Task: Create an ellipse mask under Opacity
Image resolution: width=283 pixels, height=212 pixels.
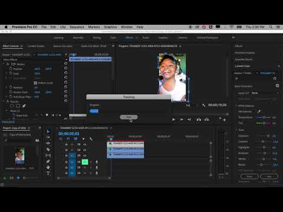Action: pos(12,106)
